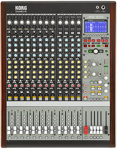Click the first Equalizer section button
The image size is (117, 149).
[98, 41]
